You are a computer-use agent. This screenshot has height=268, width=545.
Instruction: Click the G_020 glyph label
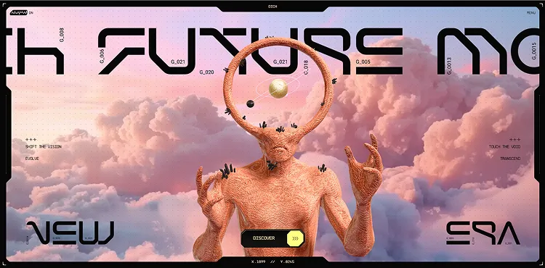pos(206,72)
